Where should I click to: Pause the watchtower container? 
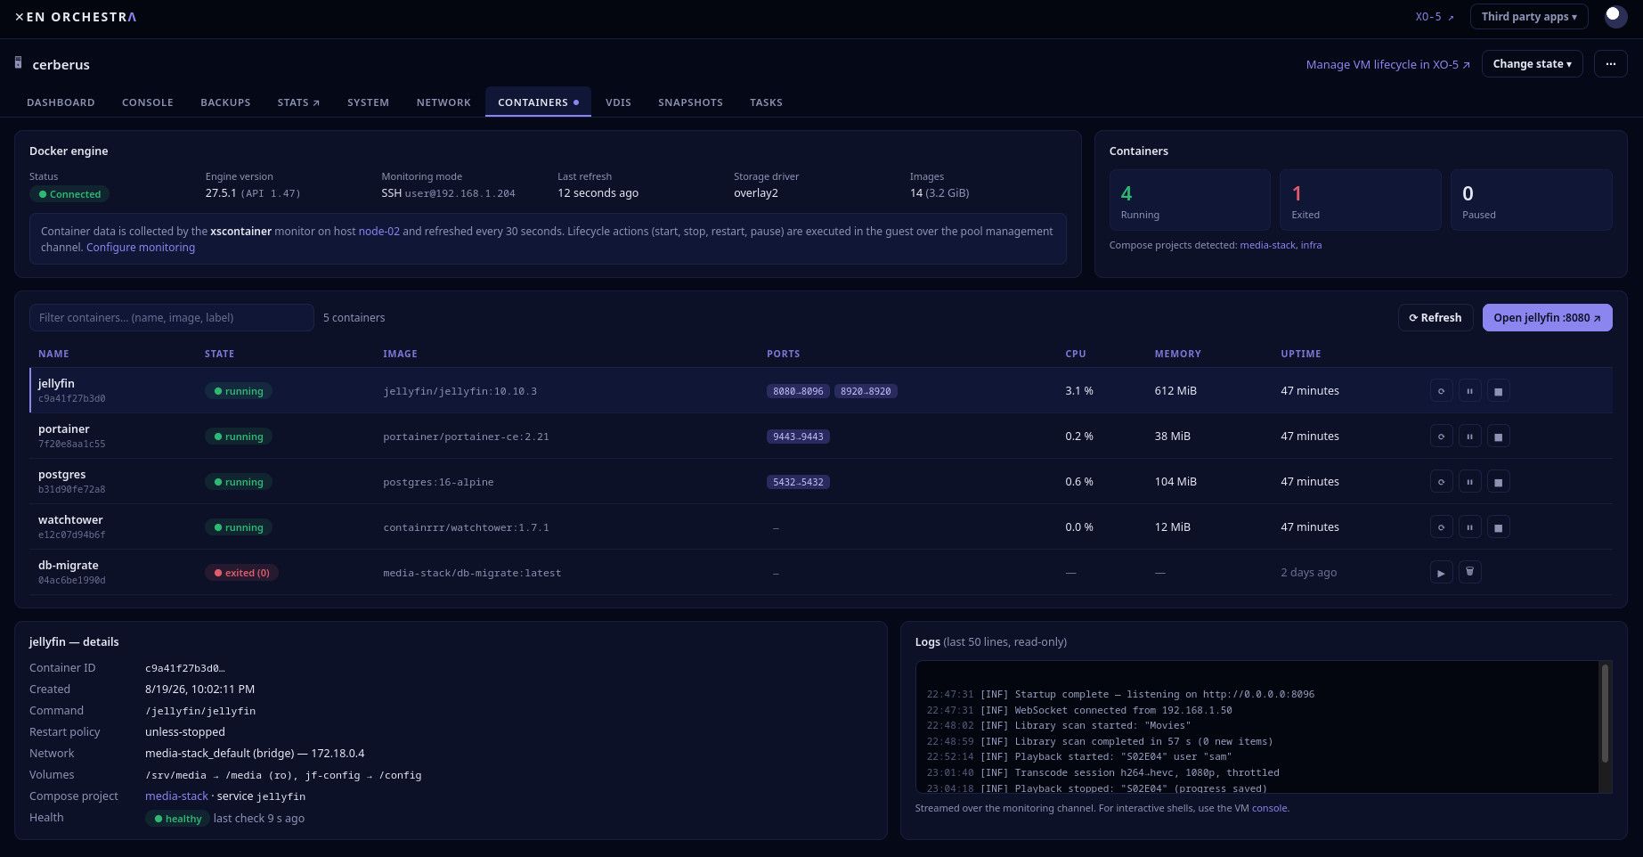1469,527
